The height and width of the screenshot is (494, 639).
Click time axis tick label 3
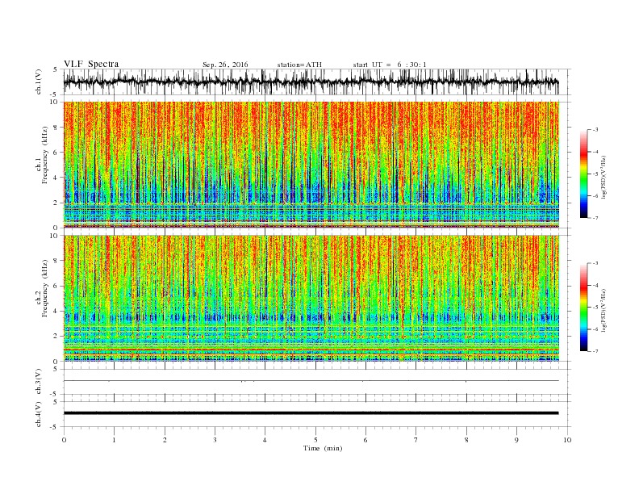[215, 440]
